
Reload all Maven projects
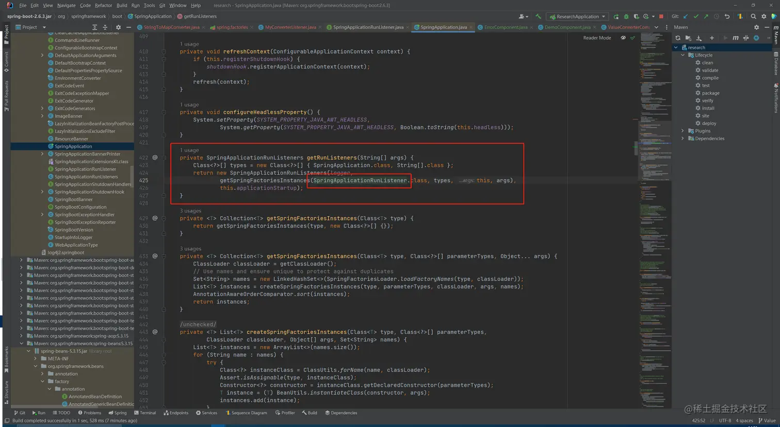pos(678,38)
